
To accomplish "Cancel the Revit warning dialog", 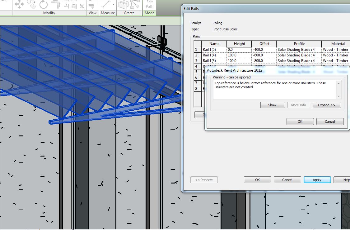I will click(330, 122).
